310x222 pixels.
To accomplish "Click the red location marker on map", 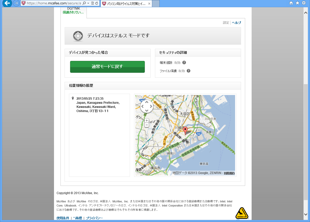I will pyautogui.click(x=185, y=131).
